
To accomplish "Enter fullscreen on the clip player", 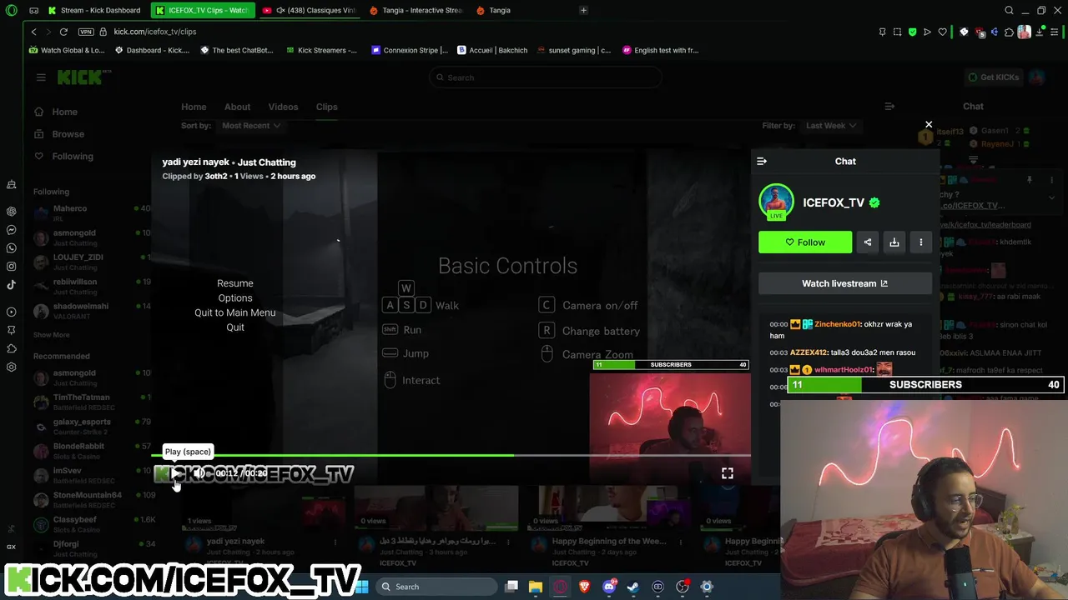I will 728,473.
